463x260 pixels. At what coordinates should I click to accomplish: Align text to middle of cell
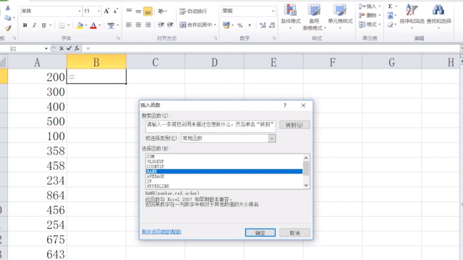click(x=138, y=12)
